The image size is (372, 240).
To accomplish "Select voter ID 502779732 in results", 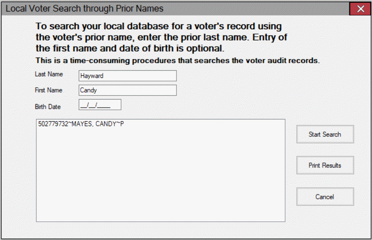I will 51,124.
